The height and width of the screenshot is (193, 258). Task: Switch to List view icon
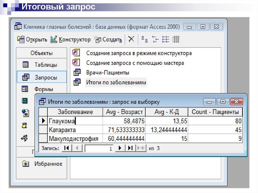coord(166,39)
